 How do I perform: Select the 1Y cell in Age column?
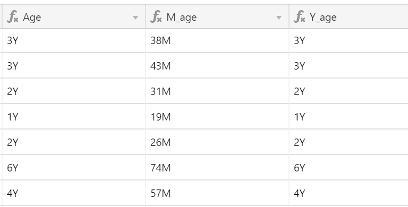click(x=74, y=117)
